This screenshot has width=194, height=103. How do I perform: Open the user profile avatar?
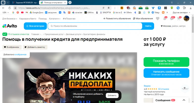pyautogui.click(x=186, y=18)
